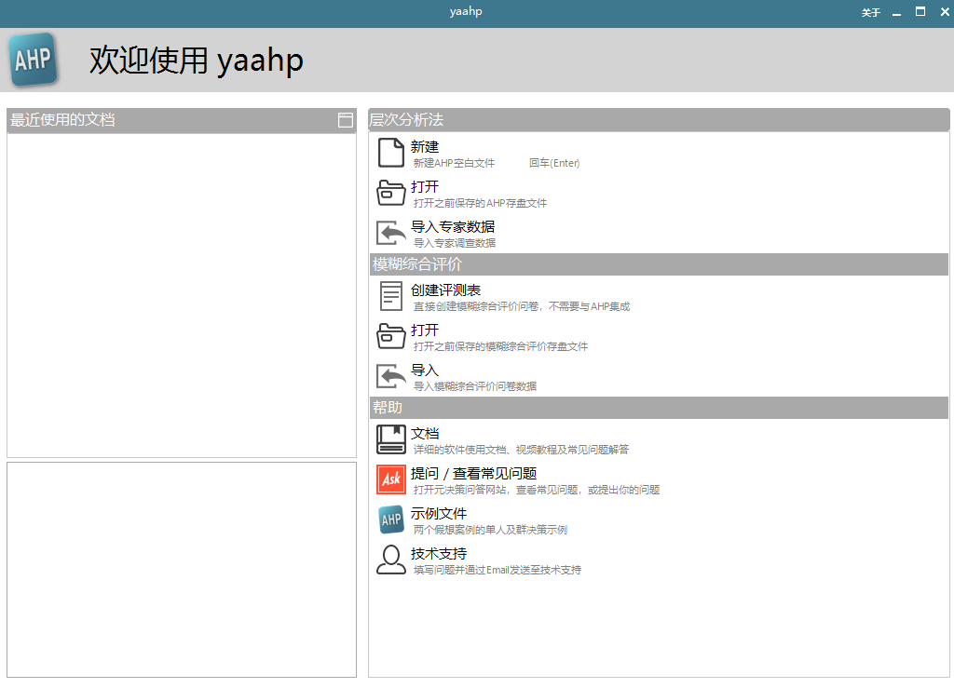Image resolution: width=954 pixels, height=688 pixels.
Task: Click the window icon in 最近使用的文档 header
Action: click(x=345, y=120)
